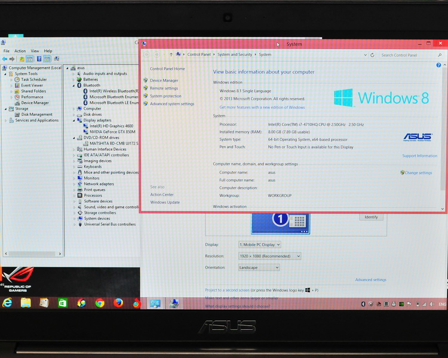The height and width of the screenshot is (358, 448).
Task: Open the Resolution dropdown
Action: tap(270, 256)
